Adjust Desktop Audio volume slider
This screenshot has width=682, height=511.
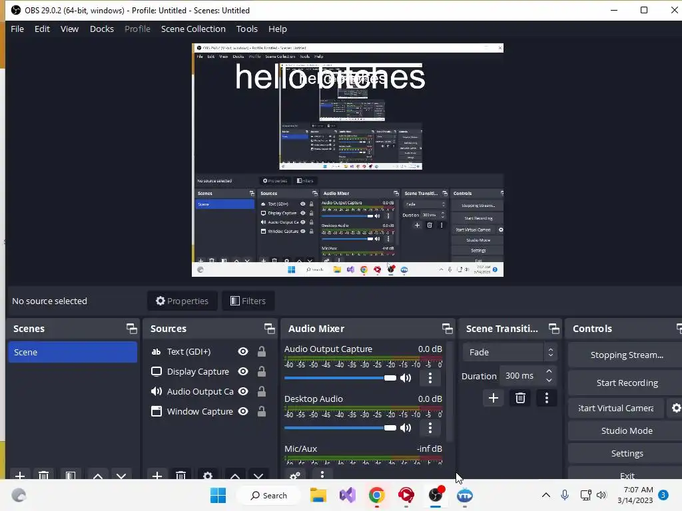click(x=340, y=428)
